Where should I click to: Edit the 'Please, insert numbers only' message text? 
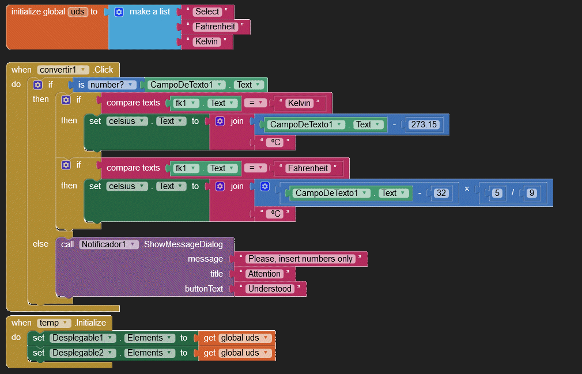pyautogui.click(x=300, y=259)
